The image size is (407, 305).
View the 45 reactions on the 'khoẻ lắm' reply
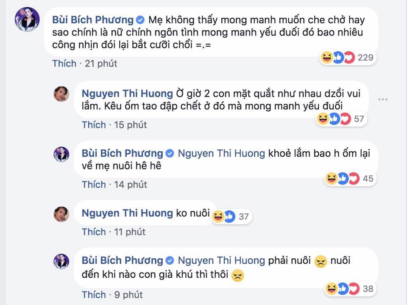(349, 179)
